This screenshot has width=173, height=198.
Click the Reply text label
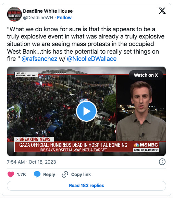pos(49,175)
